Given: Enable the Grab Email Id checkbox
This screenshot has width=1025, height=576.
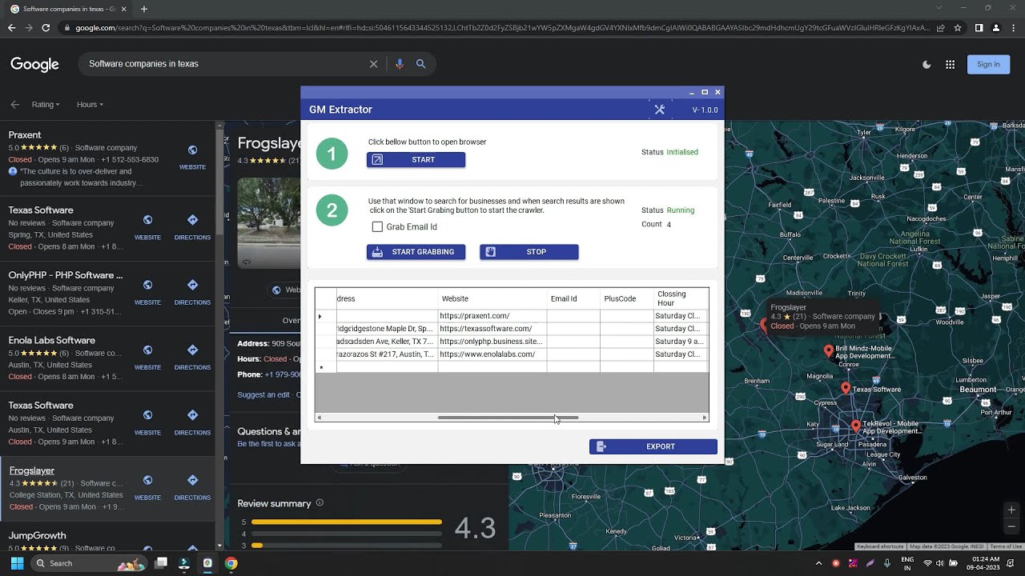Looking at the screenshot, I should pos(377,226).
